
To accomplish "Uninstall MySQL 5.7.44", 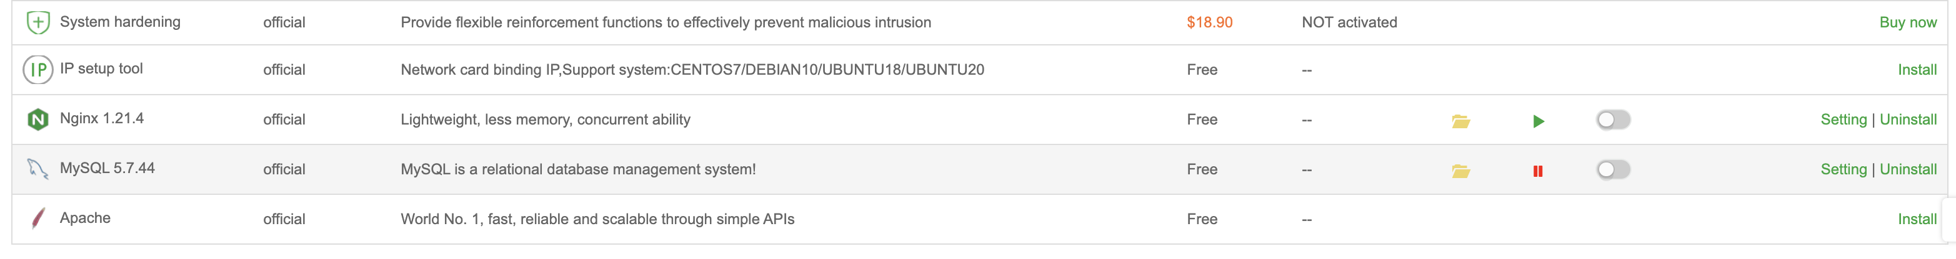I will click(1907, 169).
